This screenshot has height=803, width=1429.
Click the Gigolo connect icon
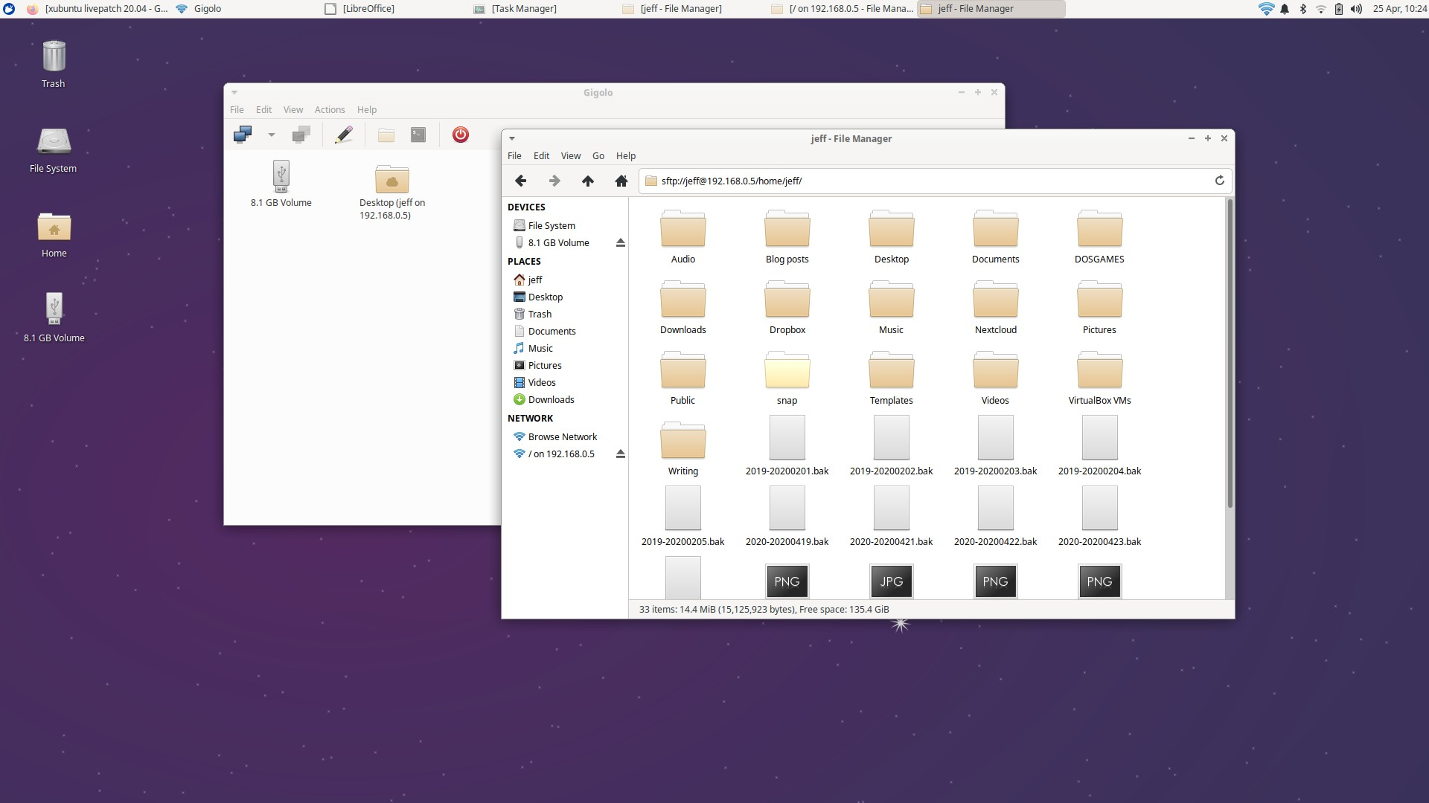(243, 135)
